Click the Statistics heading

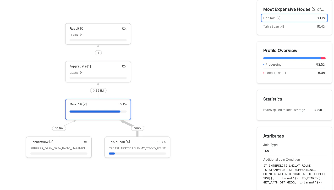tap(273, 99)
